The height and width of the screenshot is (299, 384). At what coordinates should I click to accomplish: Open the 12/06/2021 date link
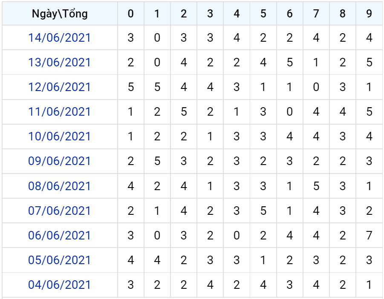click(60, 87)
